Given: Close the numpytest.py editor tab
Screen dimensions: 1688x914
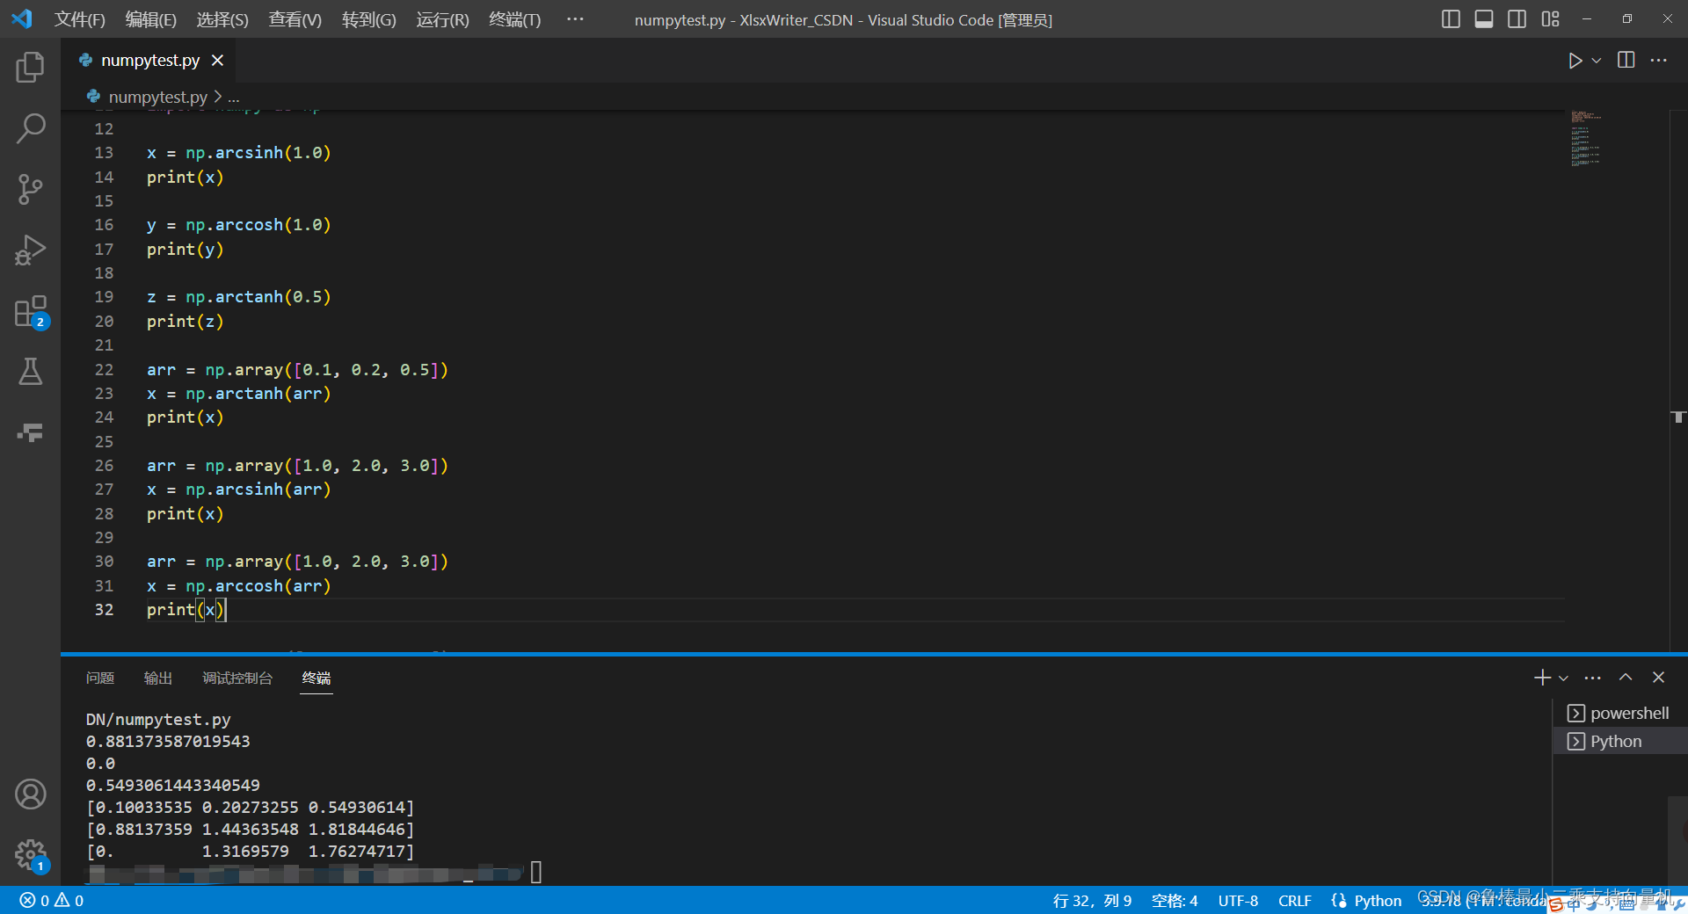Looking at the screenshot, I should point(218,61).
